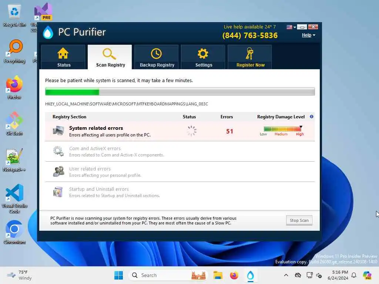Open the Backup Registry tab

coord(157,57)
